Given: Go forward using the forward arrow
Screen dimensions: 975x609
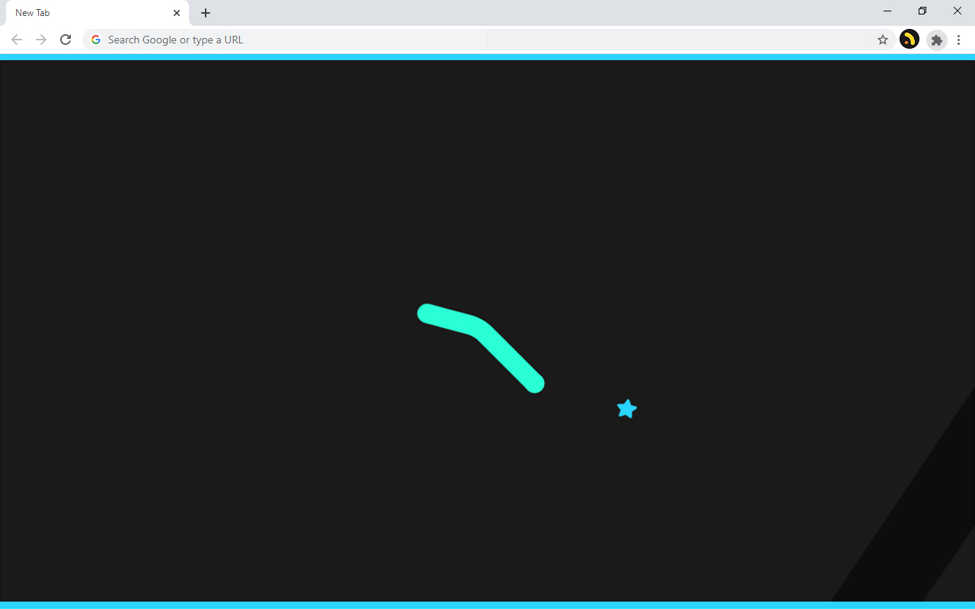Looking at the screenshot, I should tap(40, 39).
